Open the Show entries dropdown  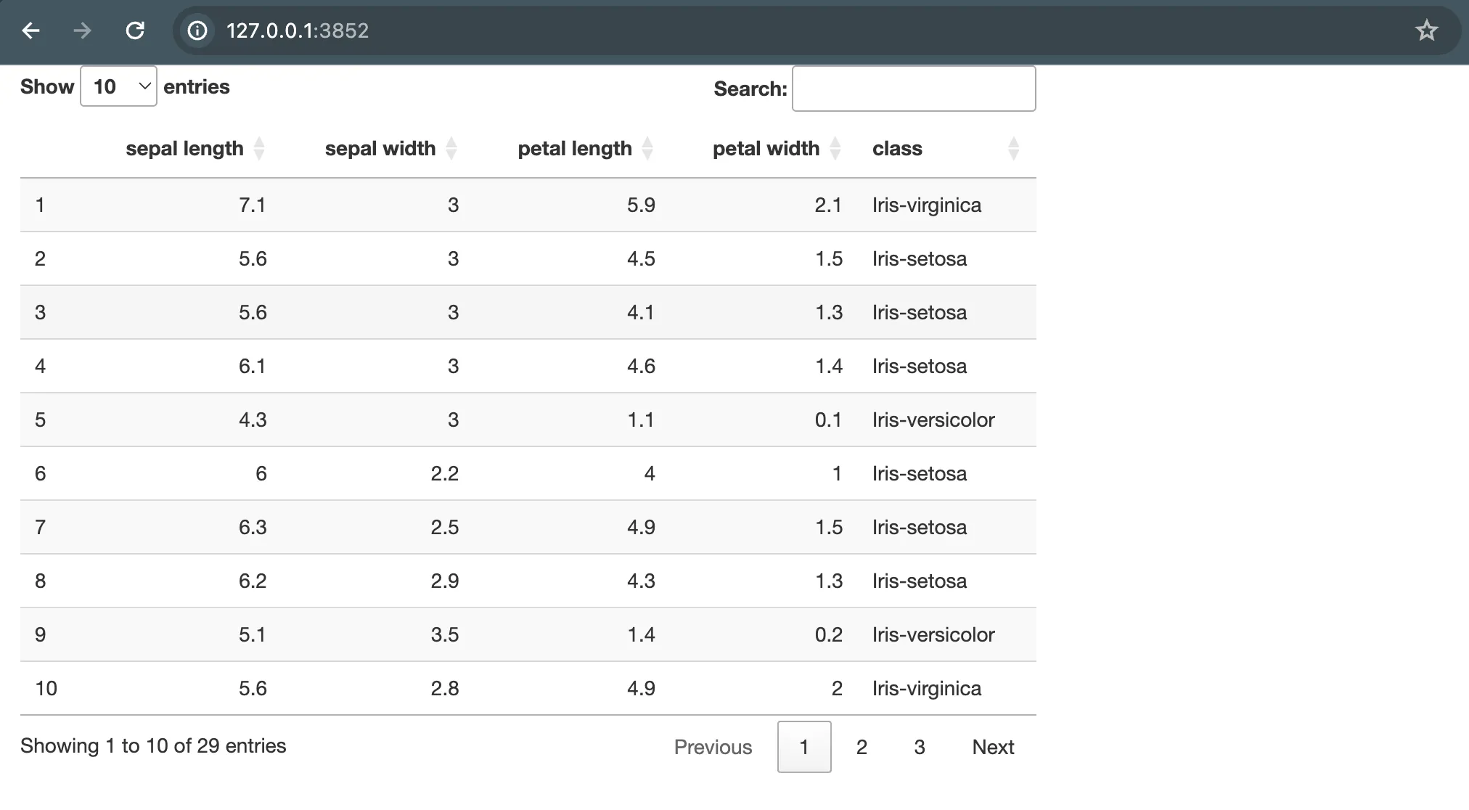[119, 86]
